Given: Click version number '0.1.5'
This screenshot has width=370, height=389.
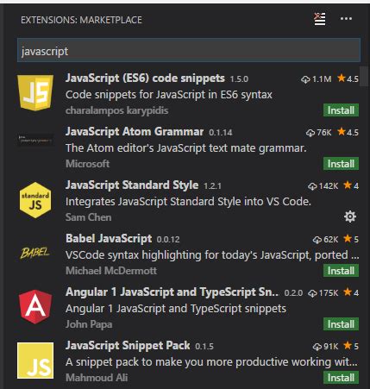Looking at the screenshot, I should [204, 347].
